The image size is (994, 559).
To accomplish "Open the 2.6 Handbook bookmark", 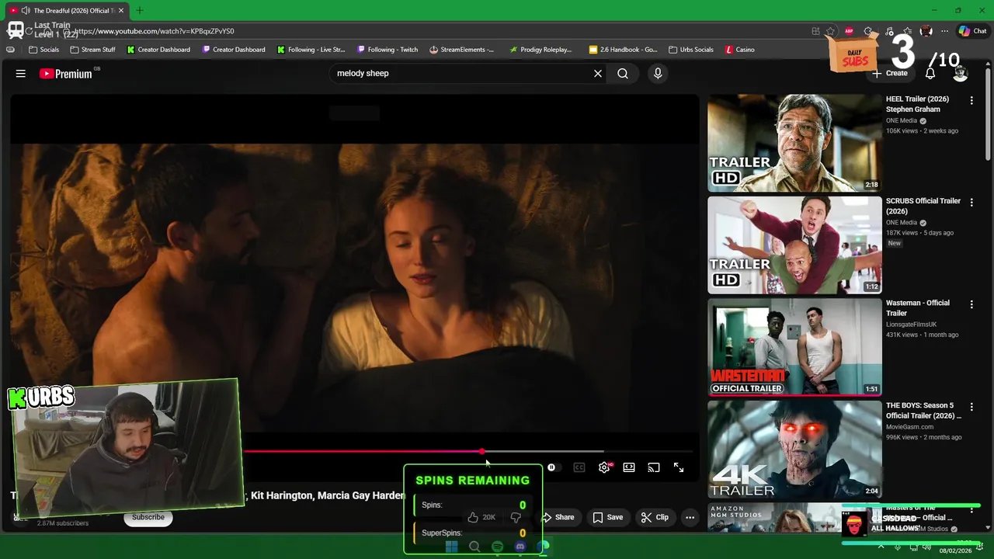I will click(623, 50).
